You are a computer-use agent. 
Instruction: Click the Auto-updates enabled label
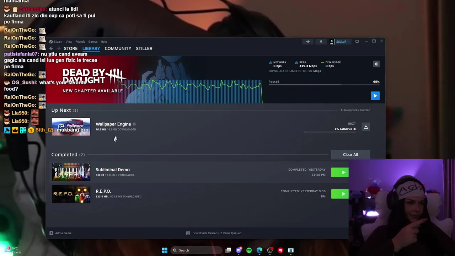coord(355,110)
